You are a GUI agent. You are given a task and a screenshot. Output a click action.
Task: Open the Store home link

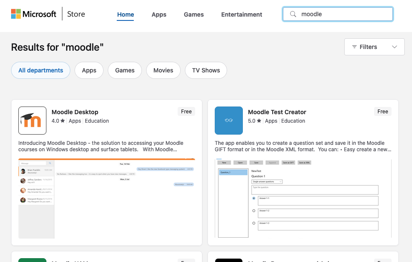(x=76, y=14)
